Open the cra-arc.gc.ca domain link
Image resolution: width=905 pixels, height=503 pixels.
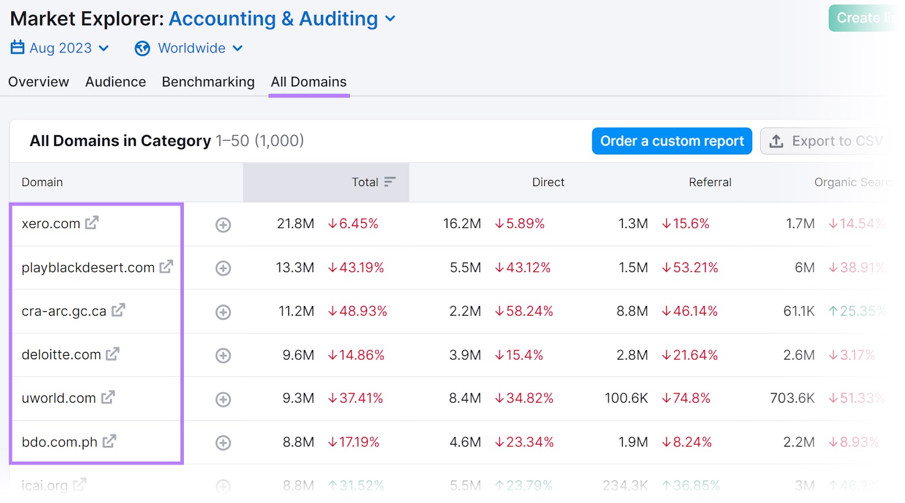64,311
